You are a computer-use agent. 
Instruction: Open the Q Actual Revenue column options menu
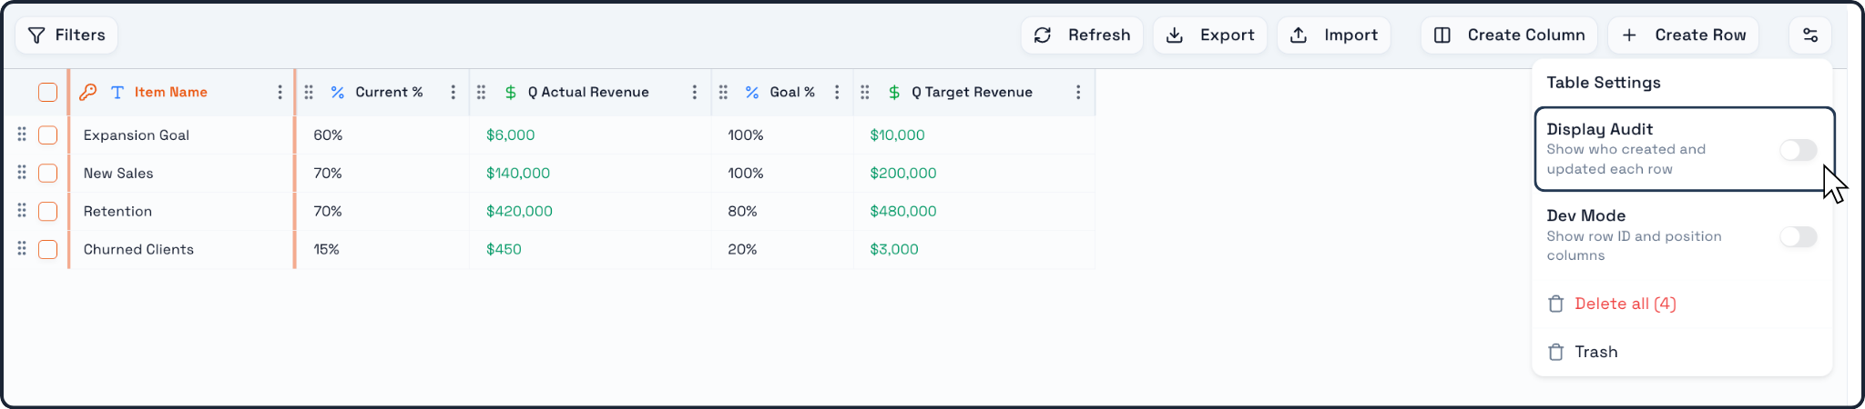694,92
